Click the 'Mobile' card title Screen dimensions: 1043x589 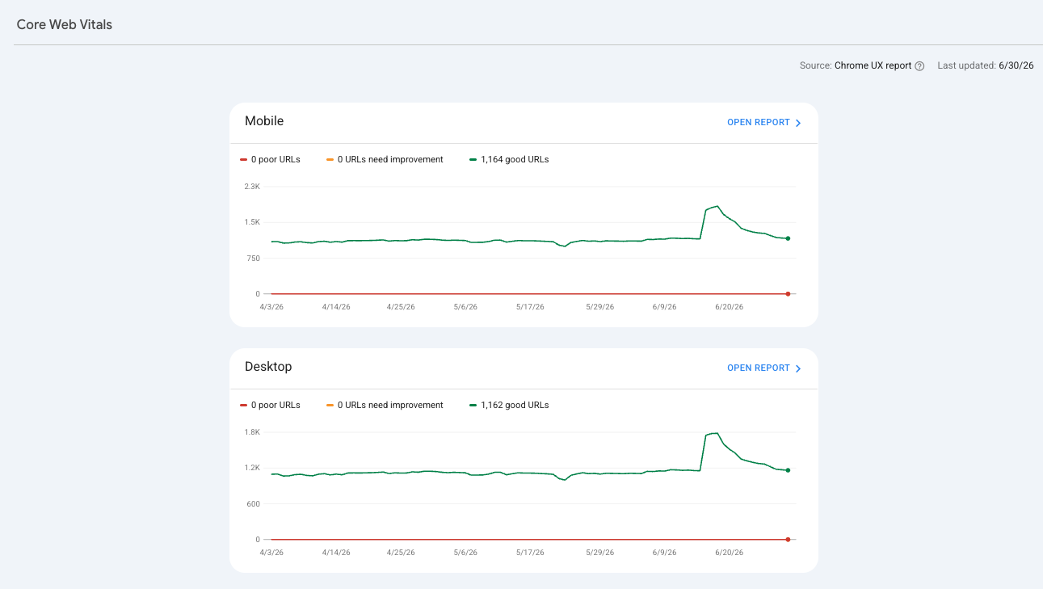264,121
